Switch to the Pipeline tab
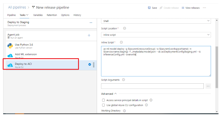This screenshot has height=115, width=219. (x=11, y=15)
